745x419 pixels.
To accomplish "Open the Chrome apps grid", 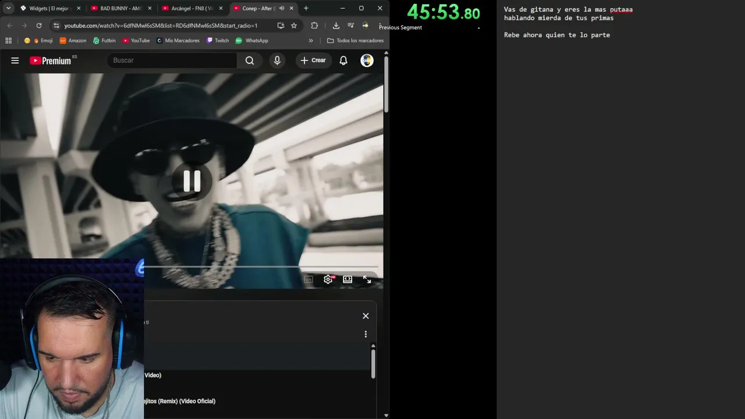I will (8, 41).
